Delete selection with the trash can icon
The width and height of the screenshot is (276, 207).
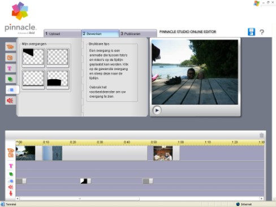261,135
